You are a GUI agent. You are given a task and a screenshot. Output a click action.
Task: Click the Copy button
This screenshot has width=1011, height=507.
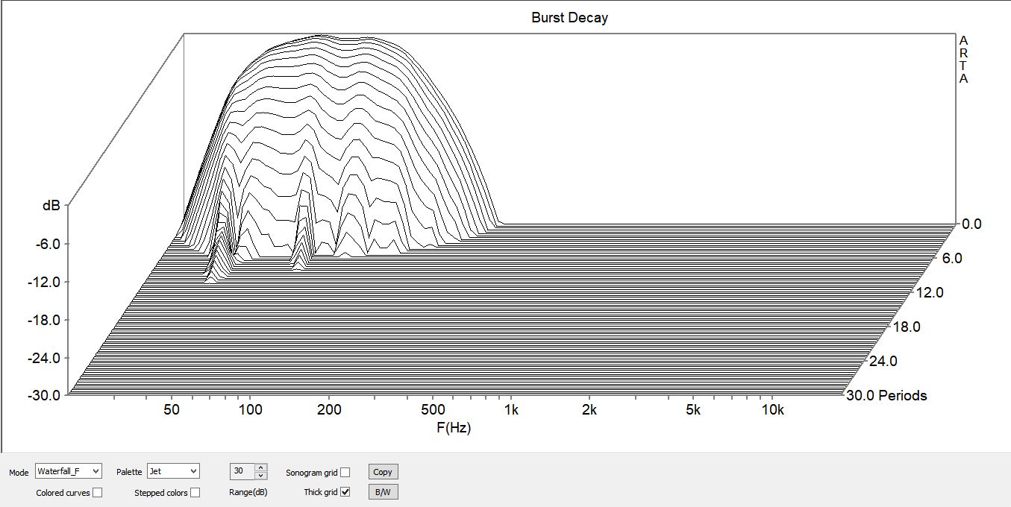pos(382,472)
